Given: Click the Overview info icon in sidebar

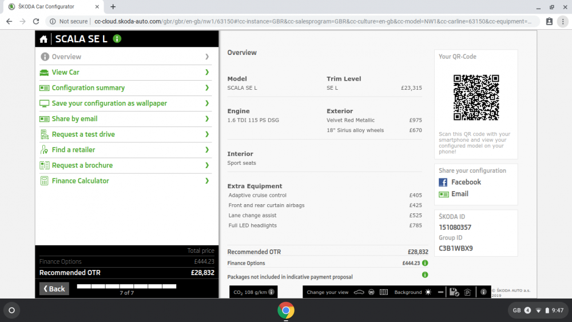Looking at the screenshot, I should [45, 57].
